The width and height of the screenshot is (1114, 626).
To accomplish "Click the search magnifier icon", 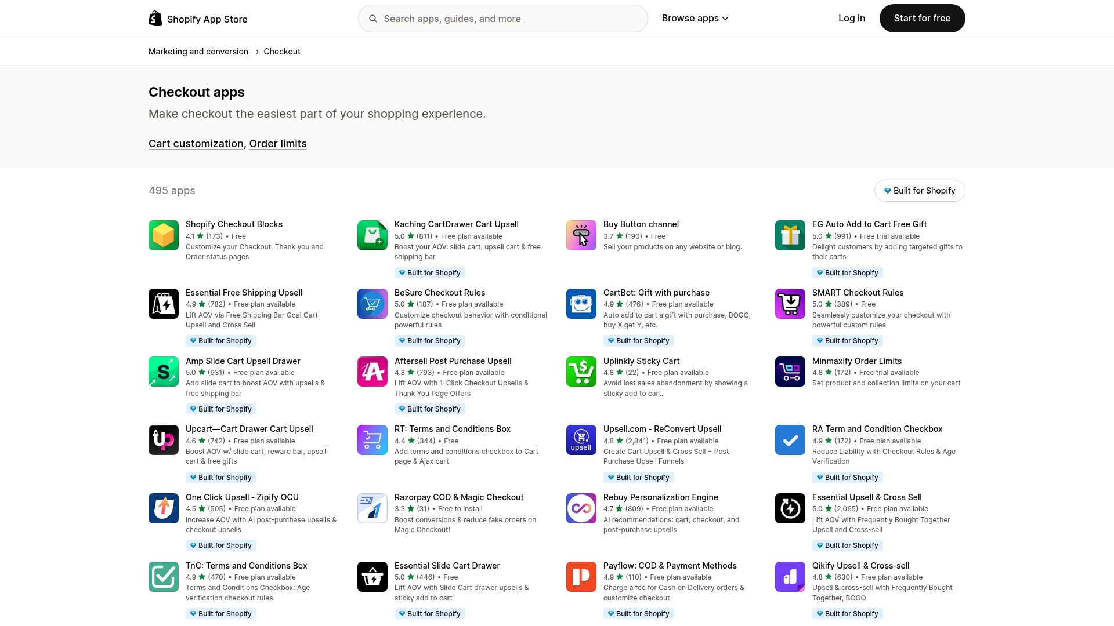I will (373, 19).
